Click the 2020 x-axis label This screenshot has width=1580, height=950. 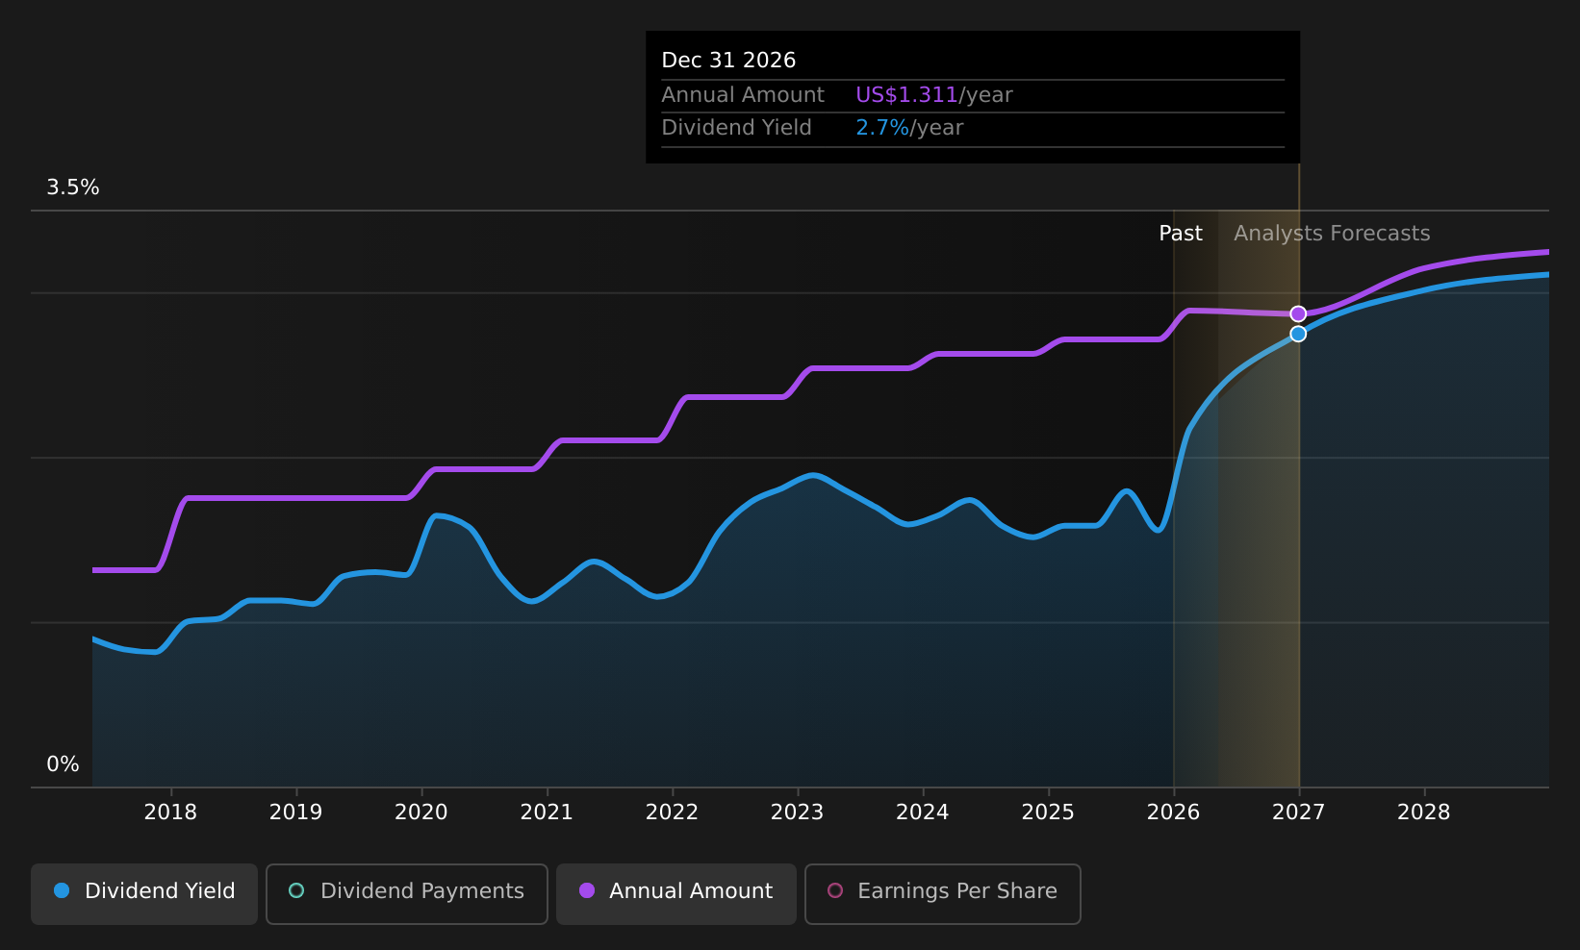click(x=421, y=812)
